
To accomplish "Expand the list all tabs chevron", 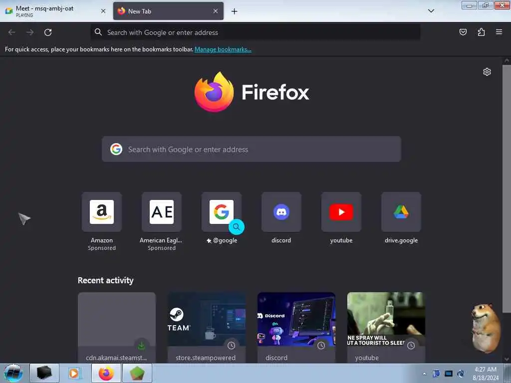I will [x=431, y=11].
